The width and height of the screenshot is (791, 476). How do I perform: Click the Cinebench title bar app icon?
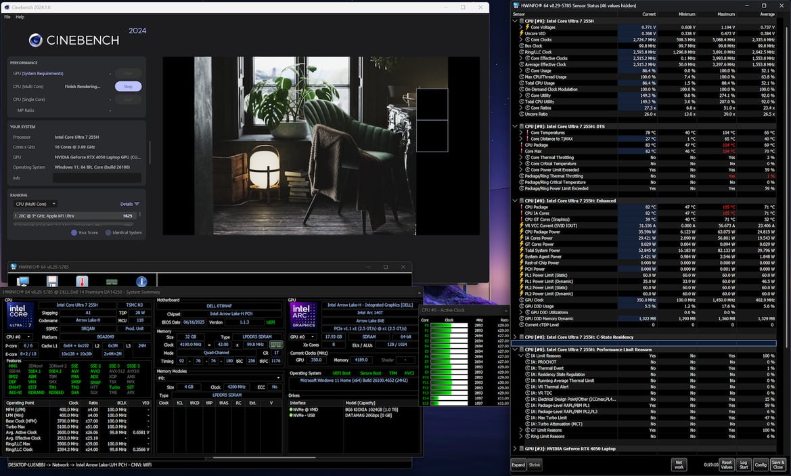[7, 7]
